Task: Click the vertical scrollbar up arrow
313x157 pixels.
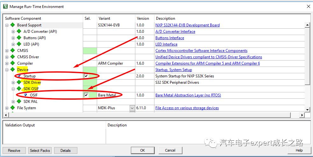Action: click(307, 25)
